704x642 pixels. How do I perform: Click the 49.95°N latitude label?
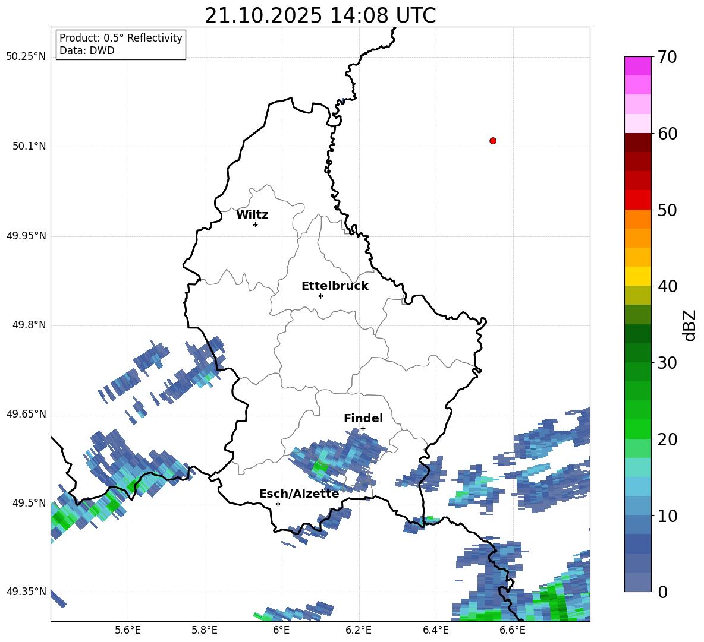click(x=26, y=235)
